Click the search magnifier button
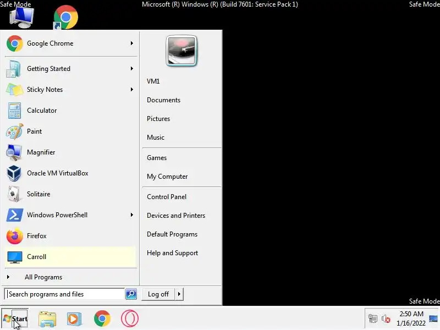 click(131, 294)
